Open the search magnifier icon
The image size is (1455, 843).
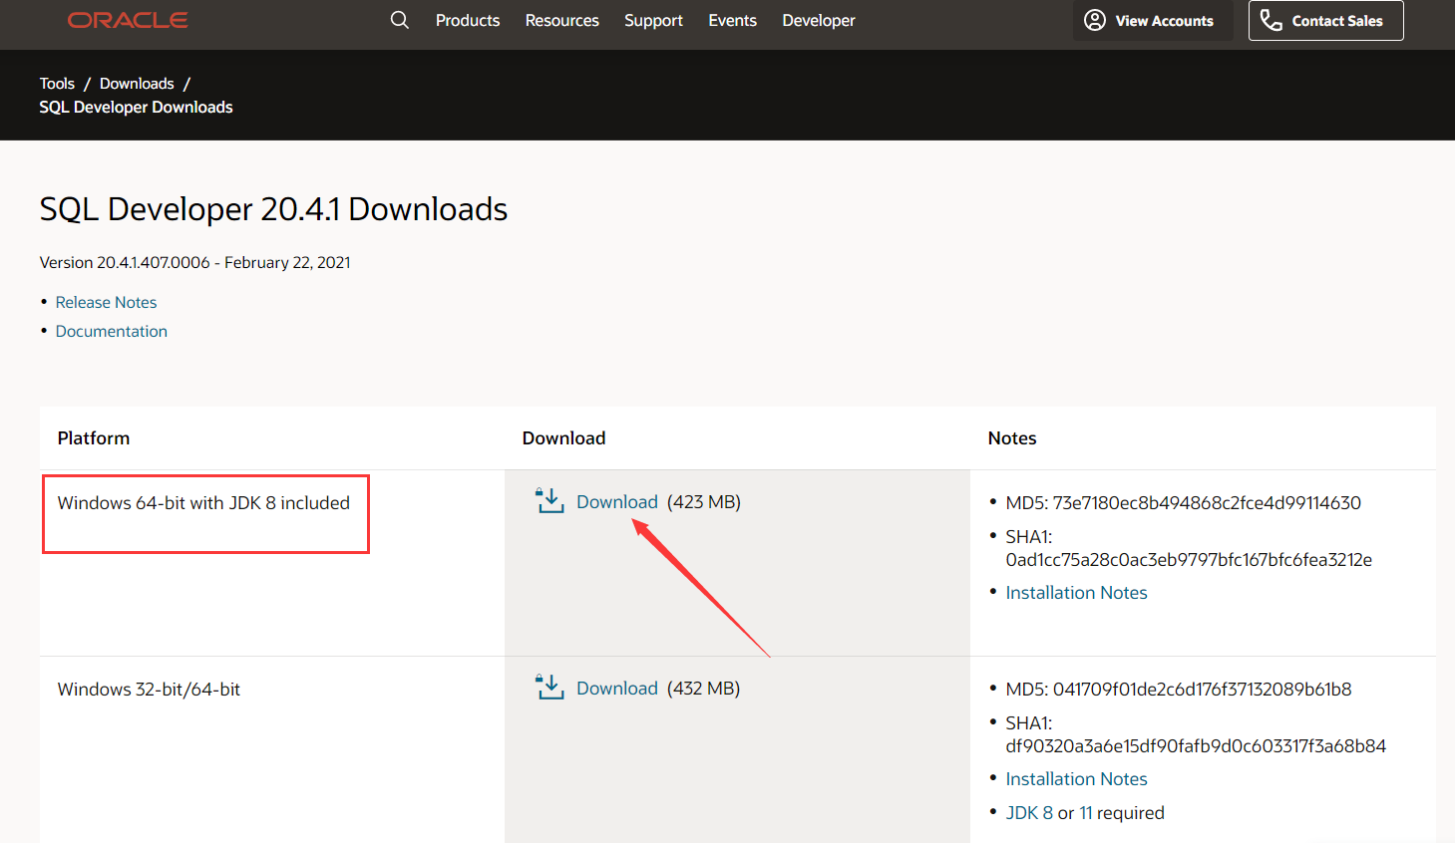(400, 20)
